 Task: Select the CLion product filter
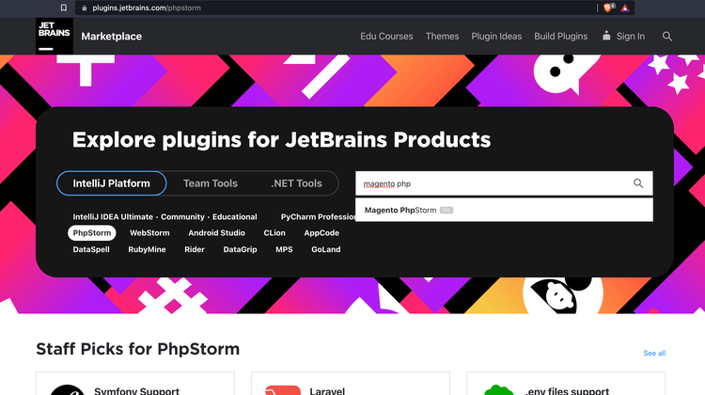point(274,232)
